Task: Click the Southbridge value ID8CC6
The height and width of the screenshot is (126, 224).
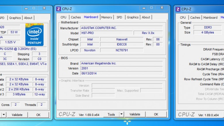Action: point(122,44)
